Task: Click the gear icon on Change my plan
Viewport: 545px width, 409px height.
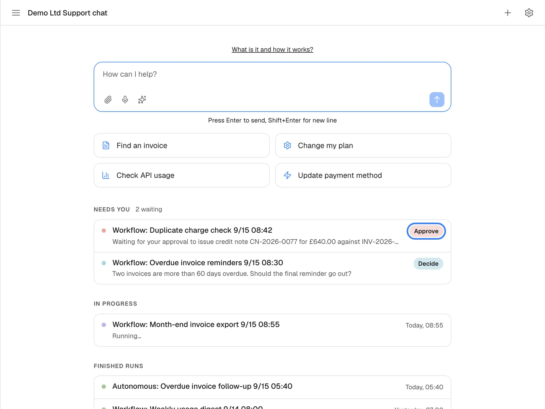Action: [287, 145]
